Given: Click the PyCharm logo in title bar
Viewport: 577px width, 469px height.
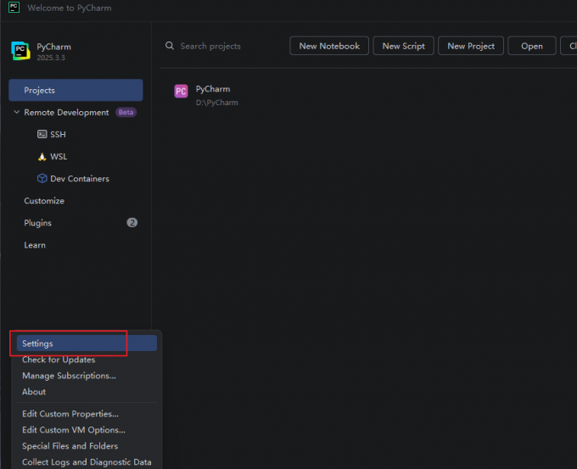Looking at the screenshot, I should coord(14,8).
